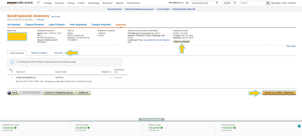Open the Shipping Queue link

115,9
